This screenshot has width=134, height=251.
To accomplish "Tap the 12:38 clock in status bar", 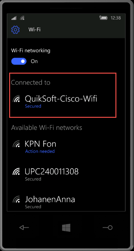I will [116, 18].
